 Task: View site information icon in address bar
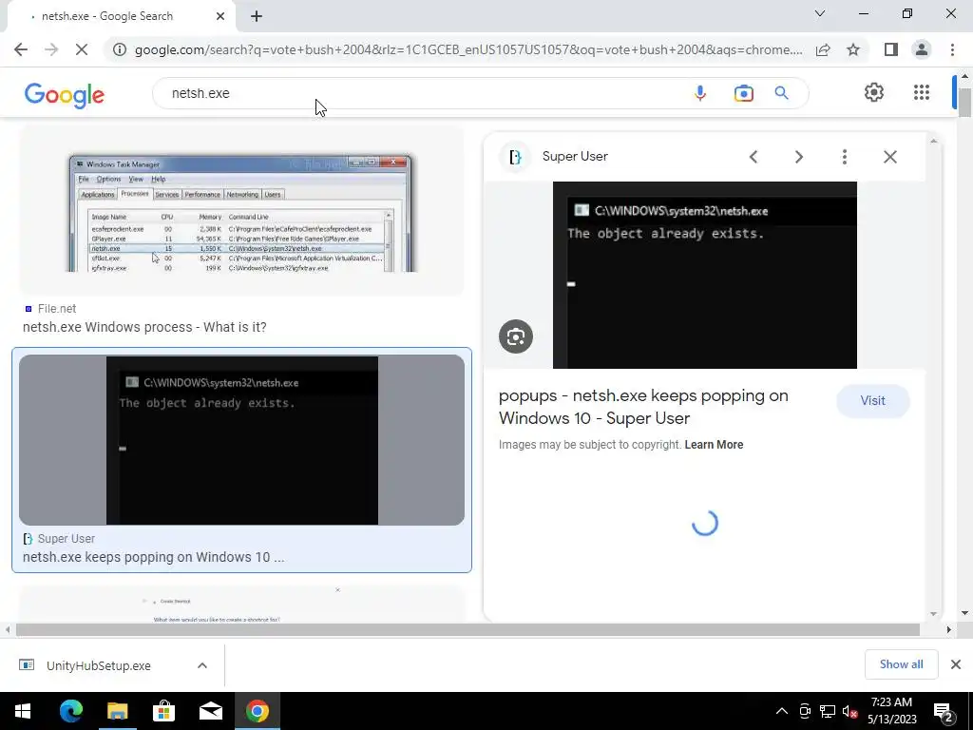[x=119, y=49]
